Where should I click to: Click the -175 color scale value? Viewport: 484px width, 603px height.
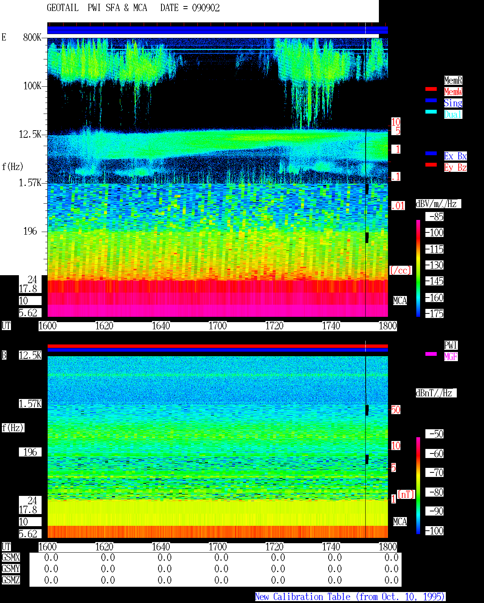(x=434, y=313)
